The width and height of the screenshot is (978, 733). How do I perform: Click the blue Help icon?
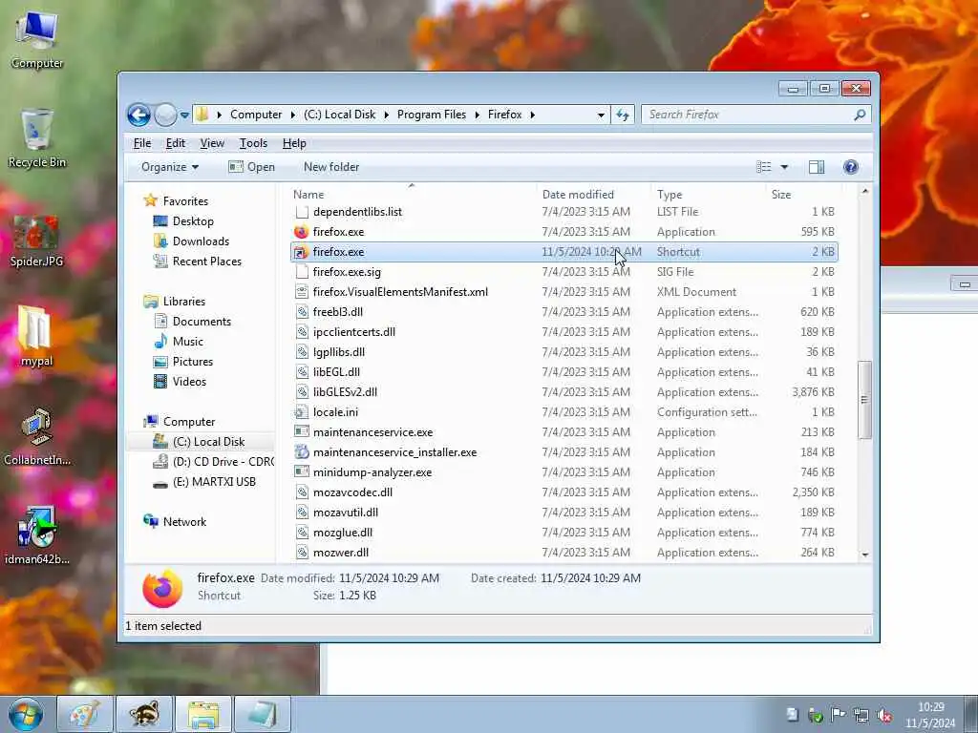(851, 167)
